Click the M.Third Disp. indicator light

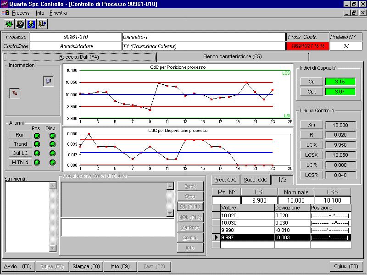pos(52,162)
